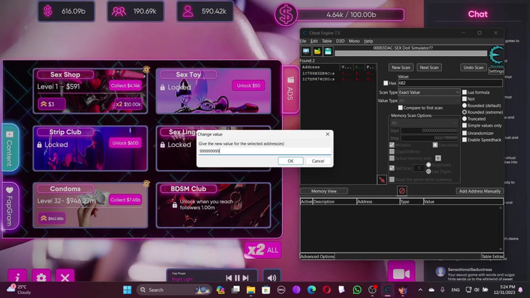Close the game menu with the X icon
530x298 pixels.
coord(65,278)
